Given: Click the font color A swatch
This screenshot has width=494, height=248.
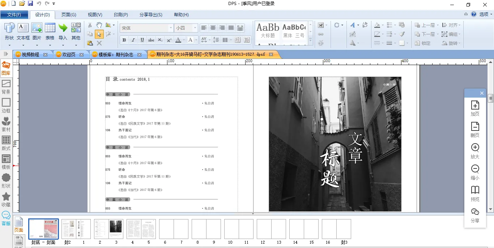Looking at the screenshot, I should (x=178, y=40).
